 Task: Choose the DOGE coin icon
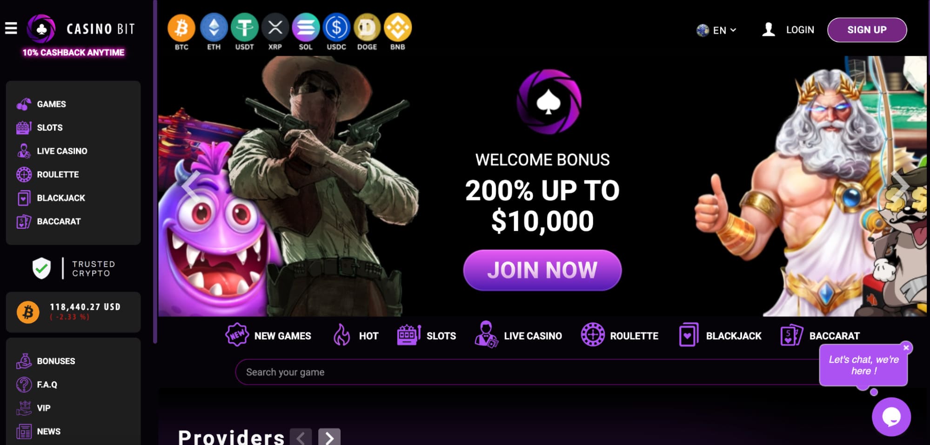click(x=367, y=28)
